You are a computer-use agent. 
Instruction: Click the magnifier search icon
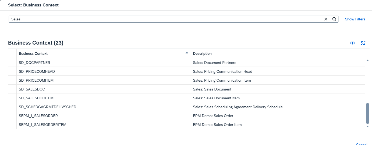(x=334, y=19)
